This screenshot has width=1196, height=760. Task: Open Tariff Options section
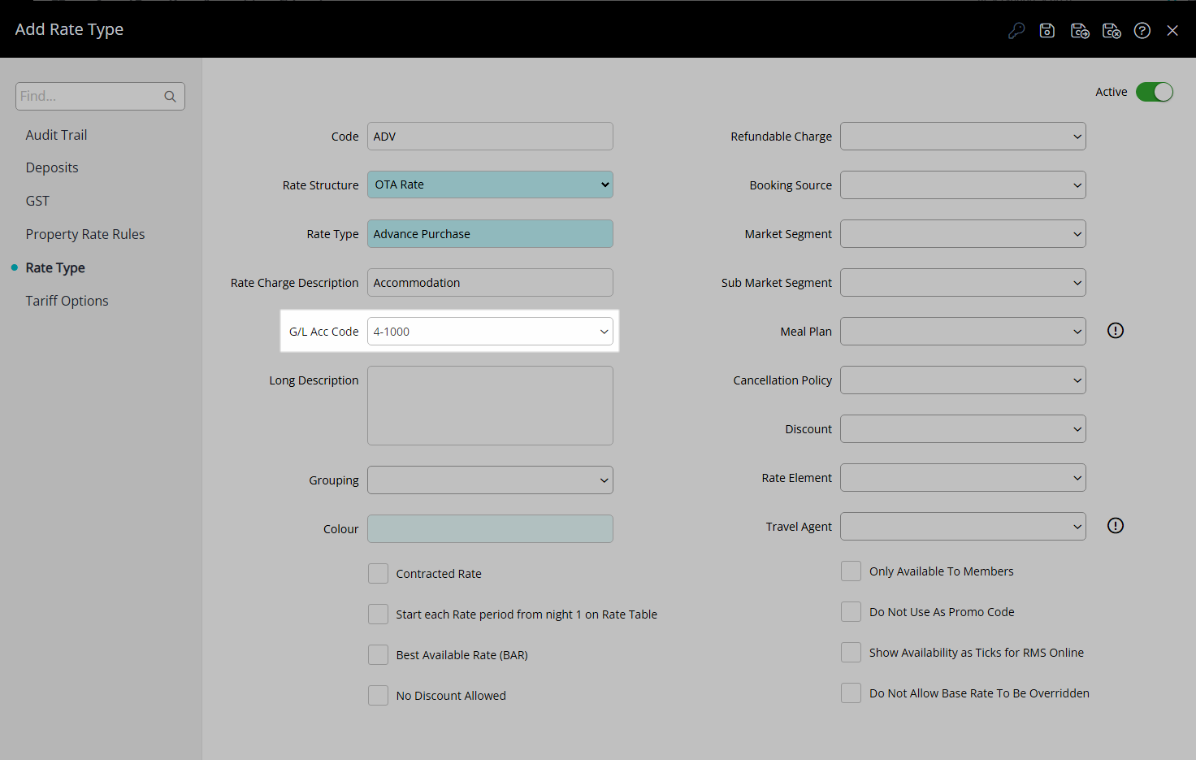(x=67, y=301)
